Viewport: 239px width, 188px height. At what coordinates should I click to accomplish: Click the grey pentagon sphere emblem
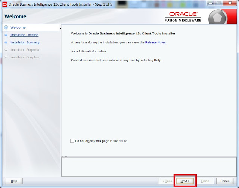pyautogui.click(x=217, y=17)
